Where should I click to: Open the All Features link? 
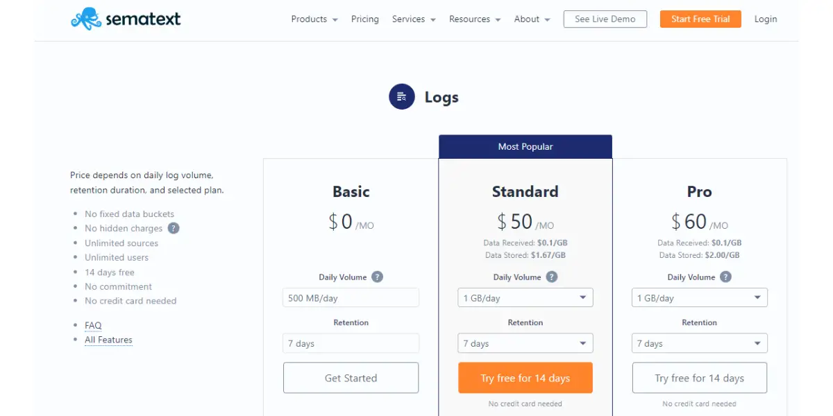click(x=108, y=340)
